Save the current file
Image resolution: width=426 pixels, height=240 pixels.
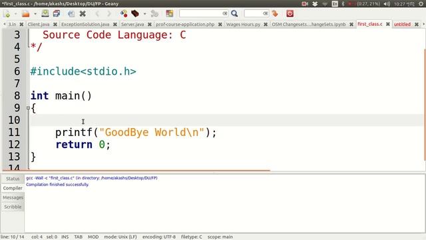pos(45,13)
